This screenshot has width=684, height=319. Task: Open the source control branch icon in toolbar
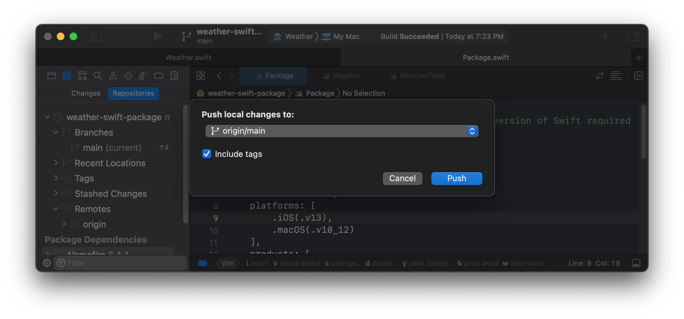click(187, 36)
